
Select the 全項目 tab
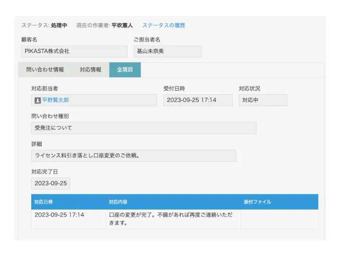tap(125, 70)
